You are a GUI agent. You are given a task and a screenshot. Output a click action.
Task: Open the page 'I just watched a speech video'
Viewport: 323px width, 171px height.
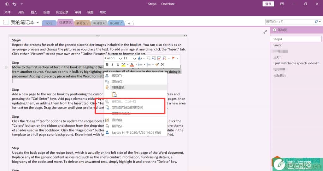(296, 63)
